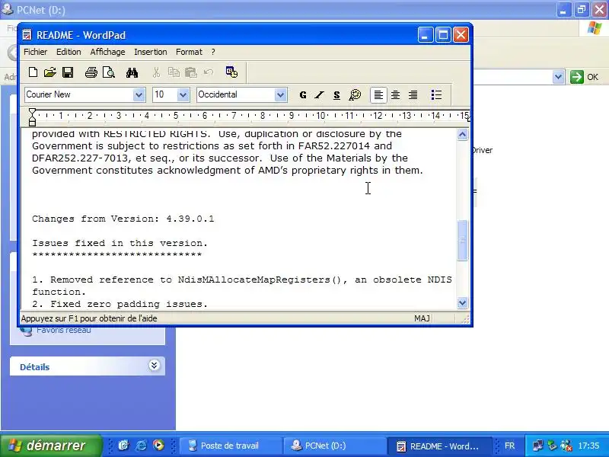Toggle bullet list style
This screenshot has width=609, height=457.
[436, 94]
